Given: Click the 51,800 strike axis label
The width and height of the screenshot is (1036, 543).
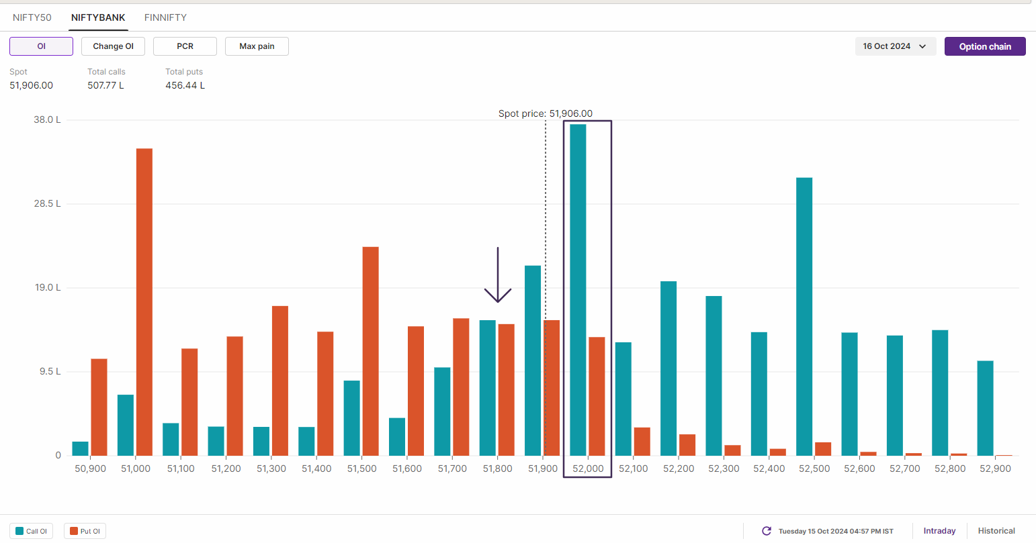Looking at the screenshot, I should [497, 468].
